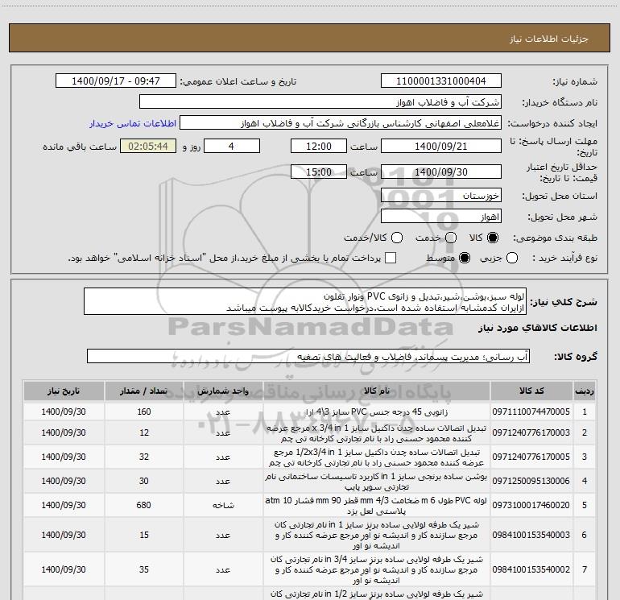The image size is (620, 600).
Task: Click the price validity date 1400/09/30
Action: (x=441, y=172)
